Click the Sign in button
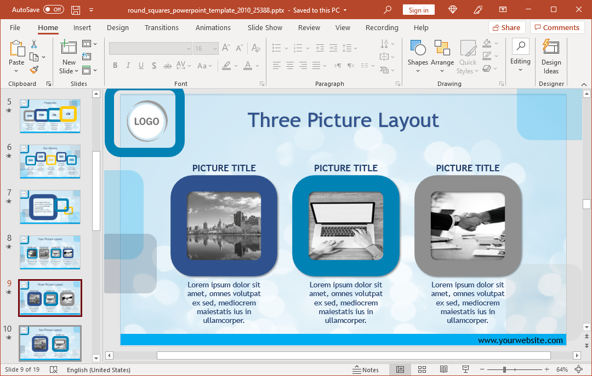592x376 pixels. [x=418, y=9]
